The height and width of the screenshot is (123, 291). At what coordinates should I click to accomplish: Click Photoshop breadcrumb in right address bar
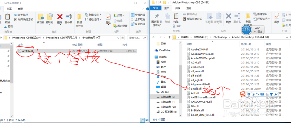220,37
